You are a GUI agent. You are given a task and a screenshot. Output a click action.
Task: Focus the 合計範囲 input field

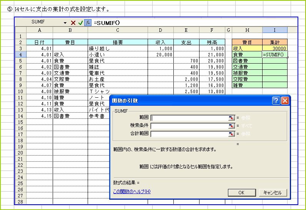coord(190,134)
